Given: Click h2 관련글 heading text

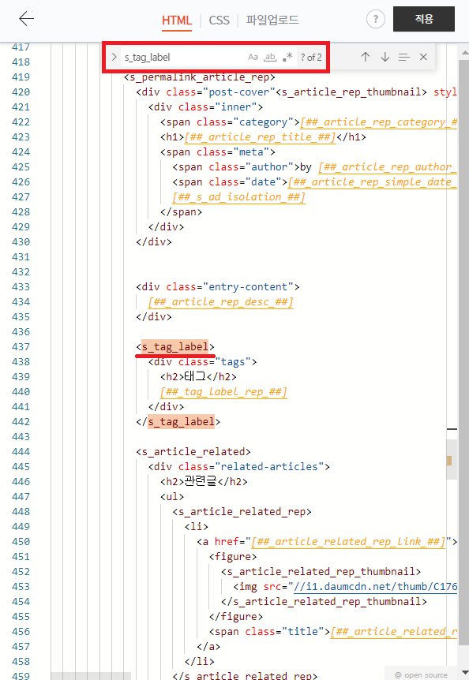Looking at the screenshot, I should point(200,481).
